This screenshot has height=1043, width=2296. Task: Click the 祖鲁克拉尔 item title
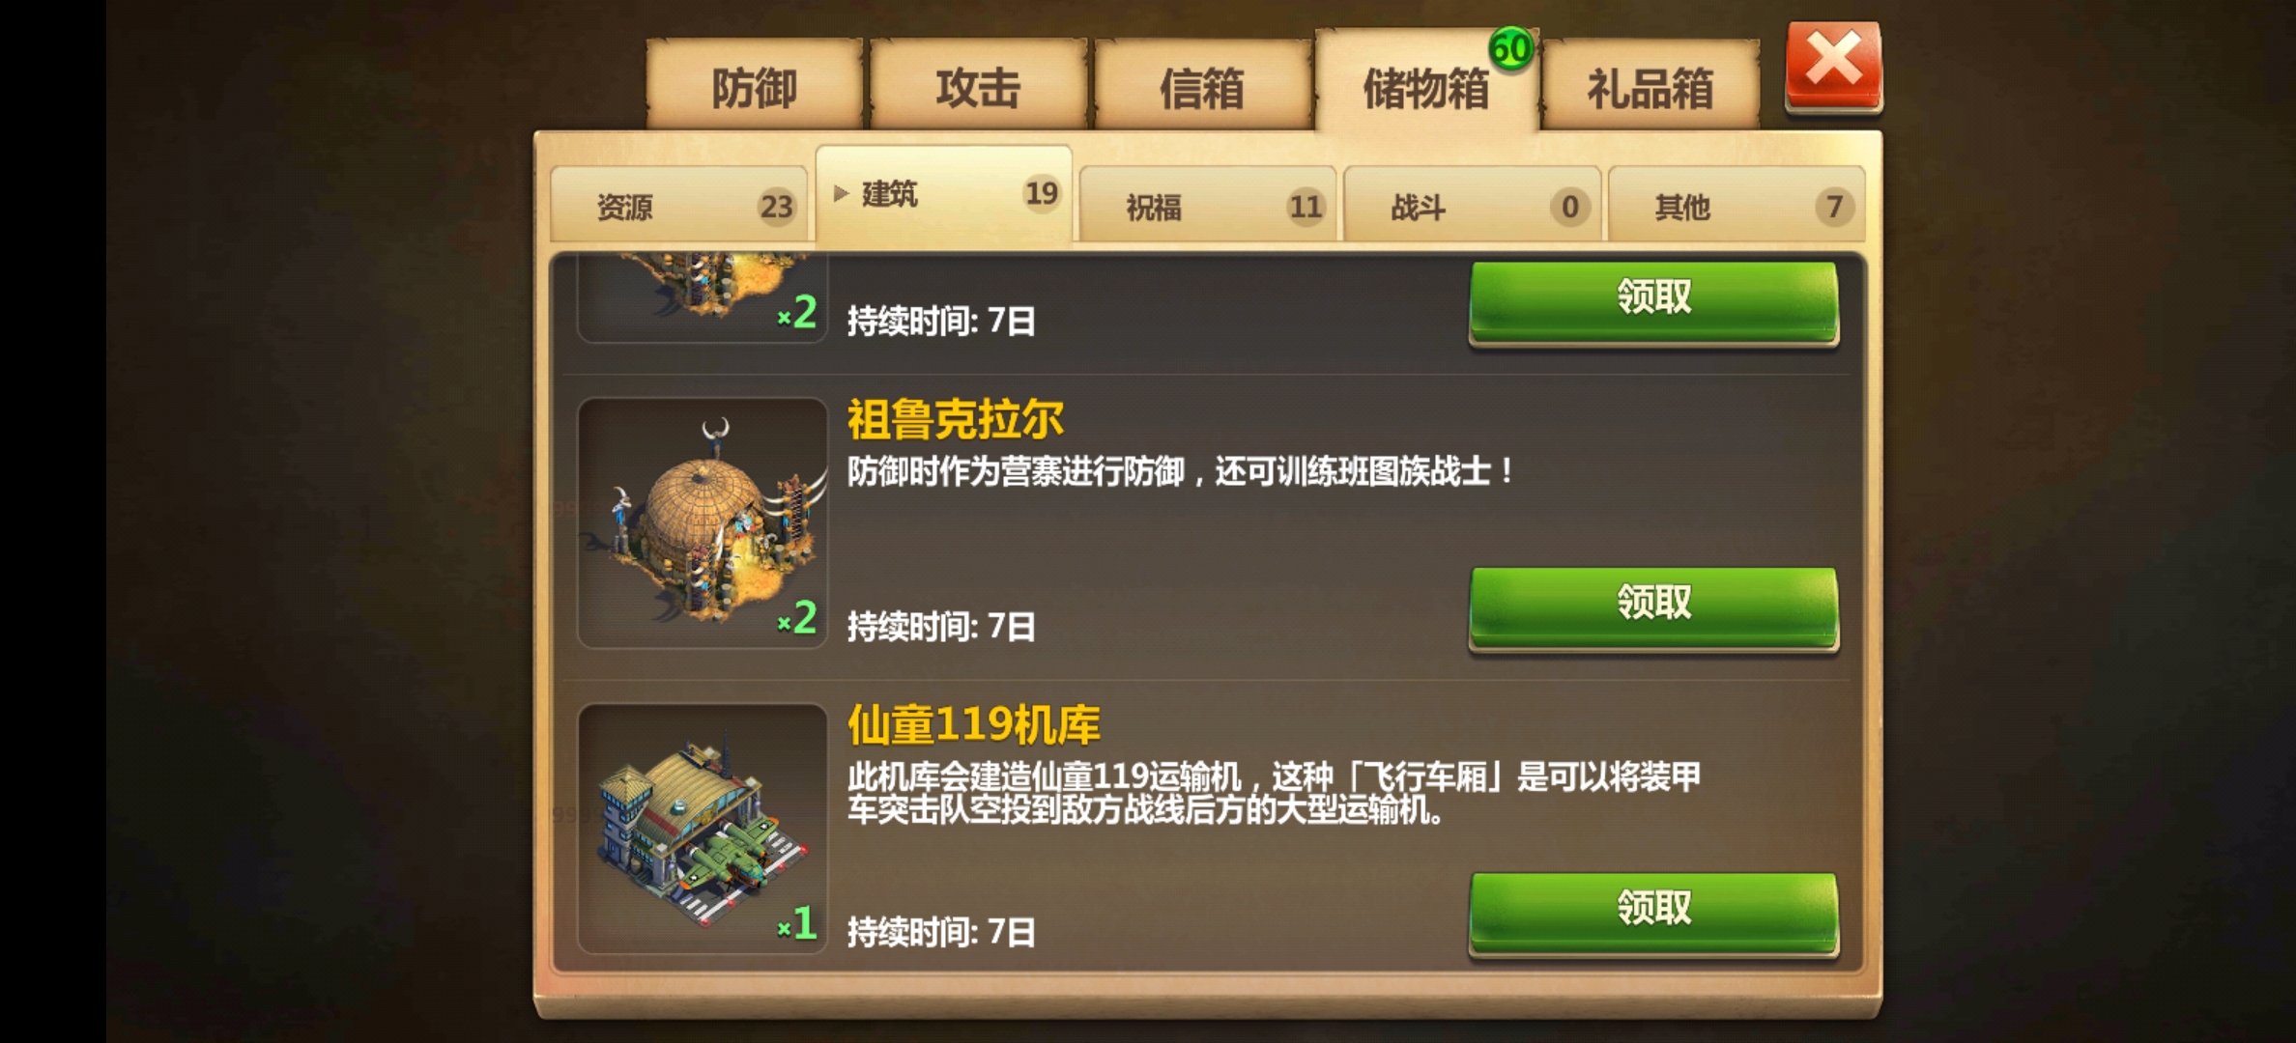pyautogui.click(x=955, y=419)
